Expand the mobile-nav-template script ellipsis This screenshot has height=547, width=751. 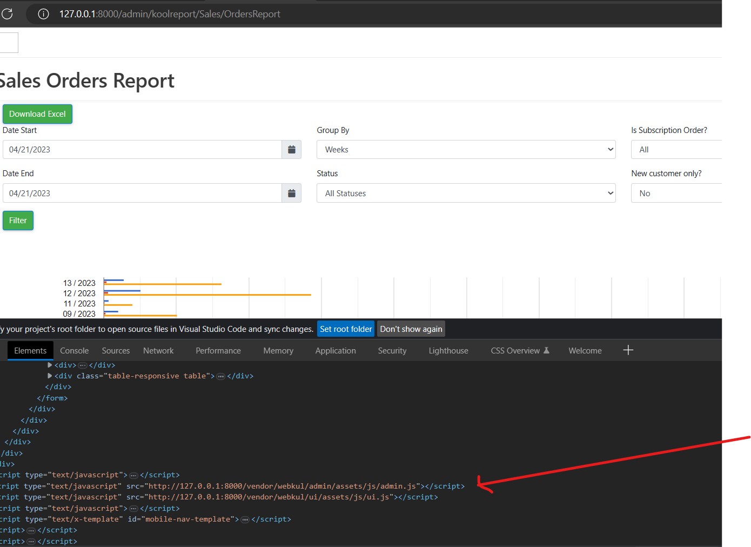click(x=245, y=519)
